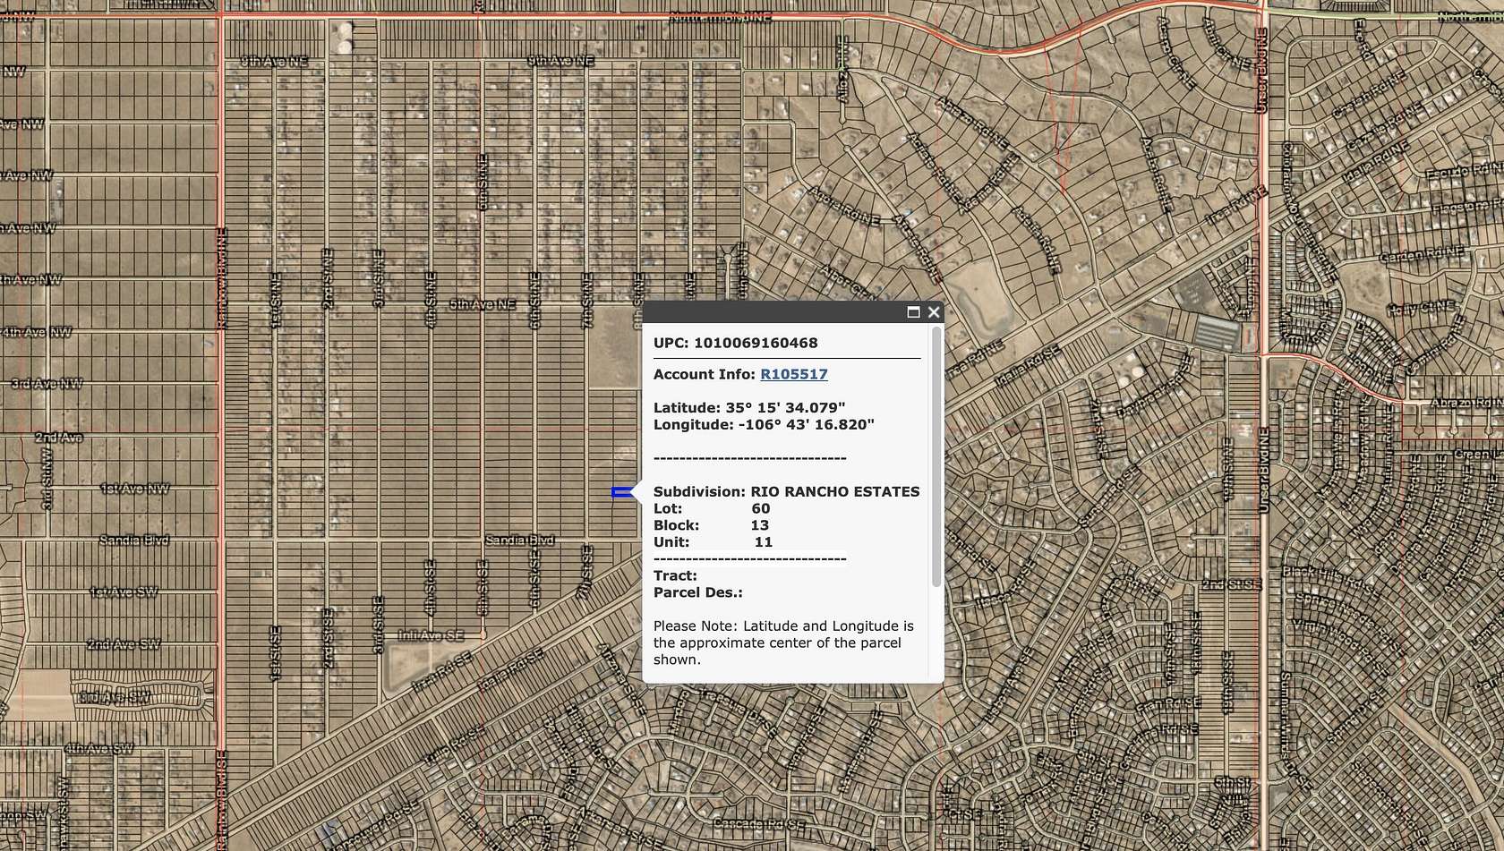Click the 2nd Ave SW map label

(x=124, y=644)
